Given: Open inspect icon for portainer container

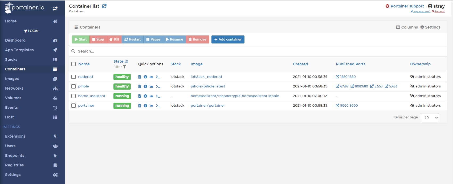Looking at the screenshot, I should tap(145, 106).
